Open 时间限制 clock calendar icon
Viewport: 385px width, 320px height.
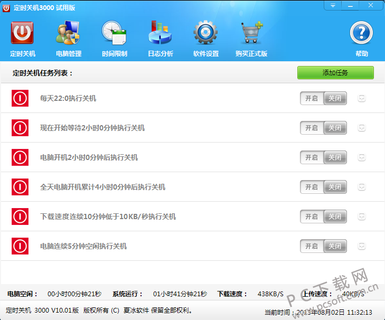point(114,33)
